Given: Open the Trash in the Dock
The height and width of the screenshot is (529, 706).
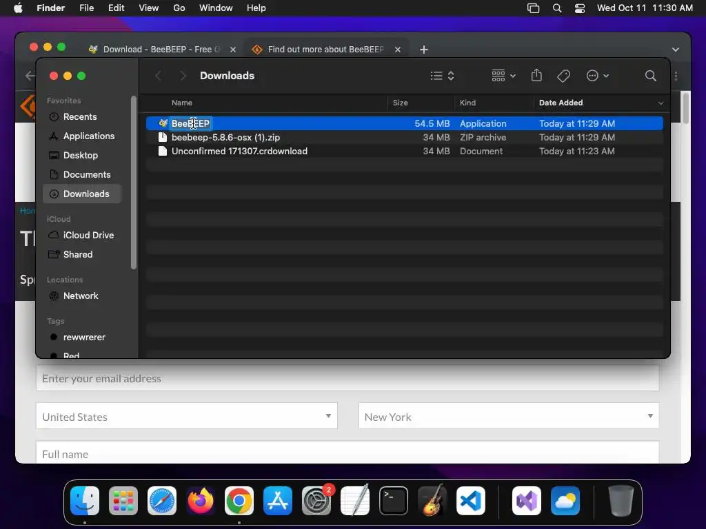Looking at the screenshot, I should (621, 500).
